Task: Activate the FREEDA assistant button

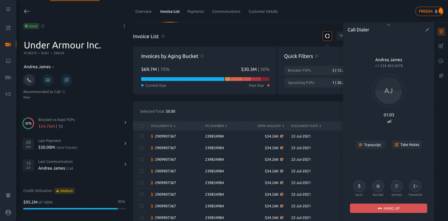Action: point(429,11)
